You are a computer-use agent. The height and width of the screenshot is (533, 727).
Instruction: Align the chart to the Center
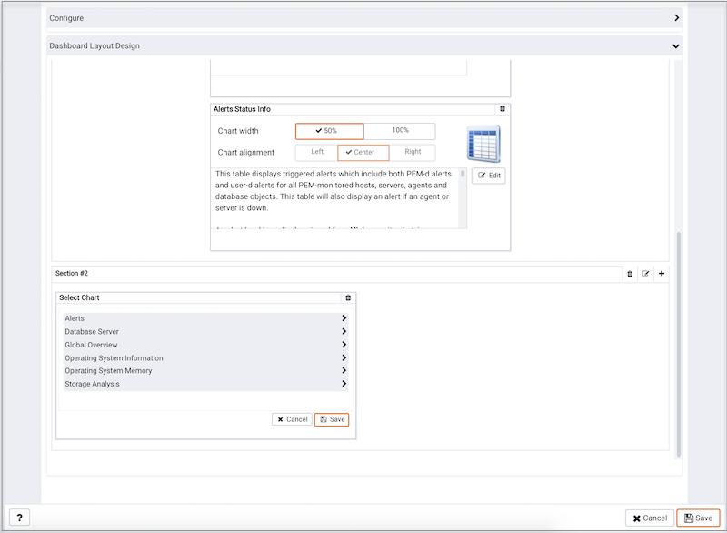(x=363, y=152)
